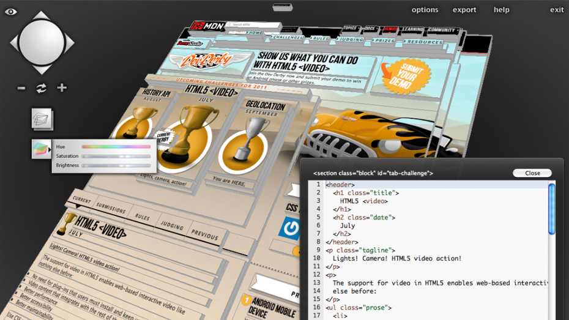Click the Submit Your Demo badge
569x320 pixels.
coord(406,76)
